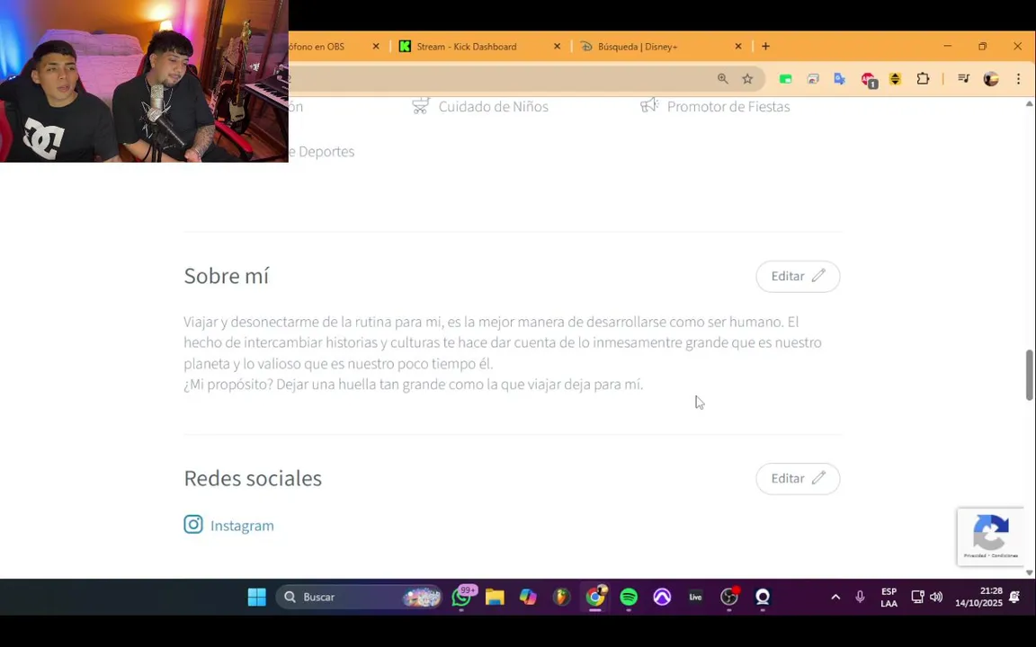Open WhatsApp from the taskbar
1036x647 pixels.
click(x=462, y=597)
